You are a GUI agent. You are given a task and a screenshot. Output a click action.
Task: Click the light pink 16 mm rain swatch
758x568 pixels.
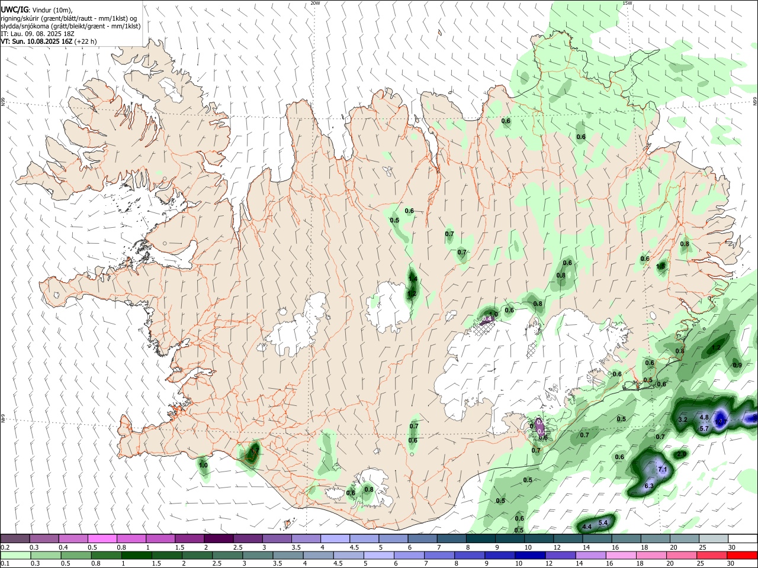pyautogui.click(x=620, y=556)
